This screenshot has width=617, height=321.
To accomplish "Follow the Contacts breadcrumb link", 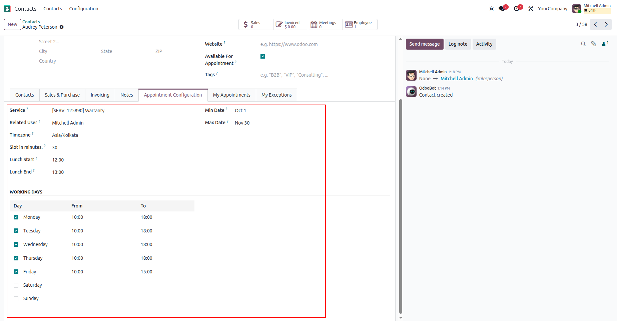I will tap(31, 22).
